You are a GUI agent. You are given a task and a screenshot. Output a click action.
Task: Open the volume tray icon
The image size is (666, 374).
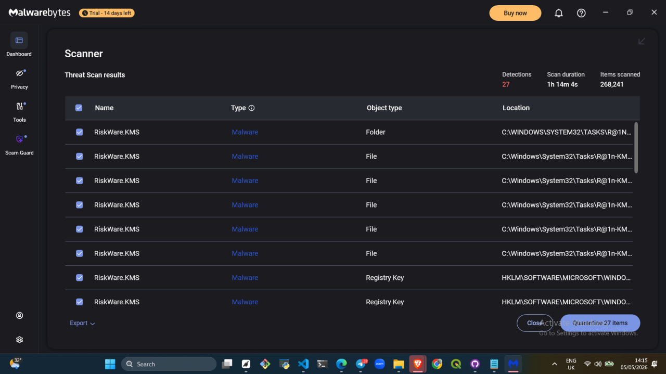598,364
